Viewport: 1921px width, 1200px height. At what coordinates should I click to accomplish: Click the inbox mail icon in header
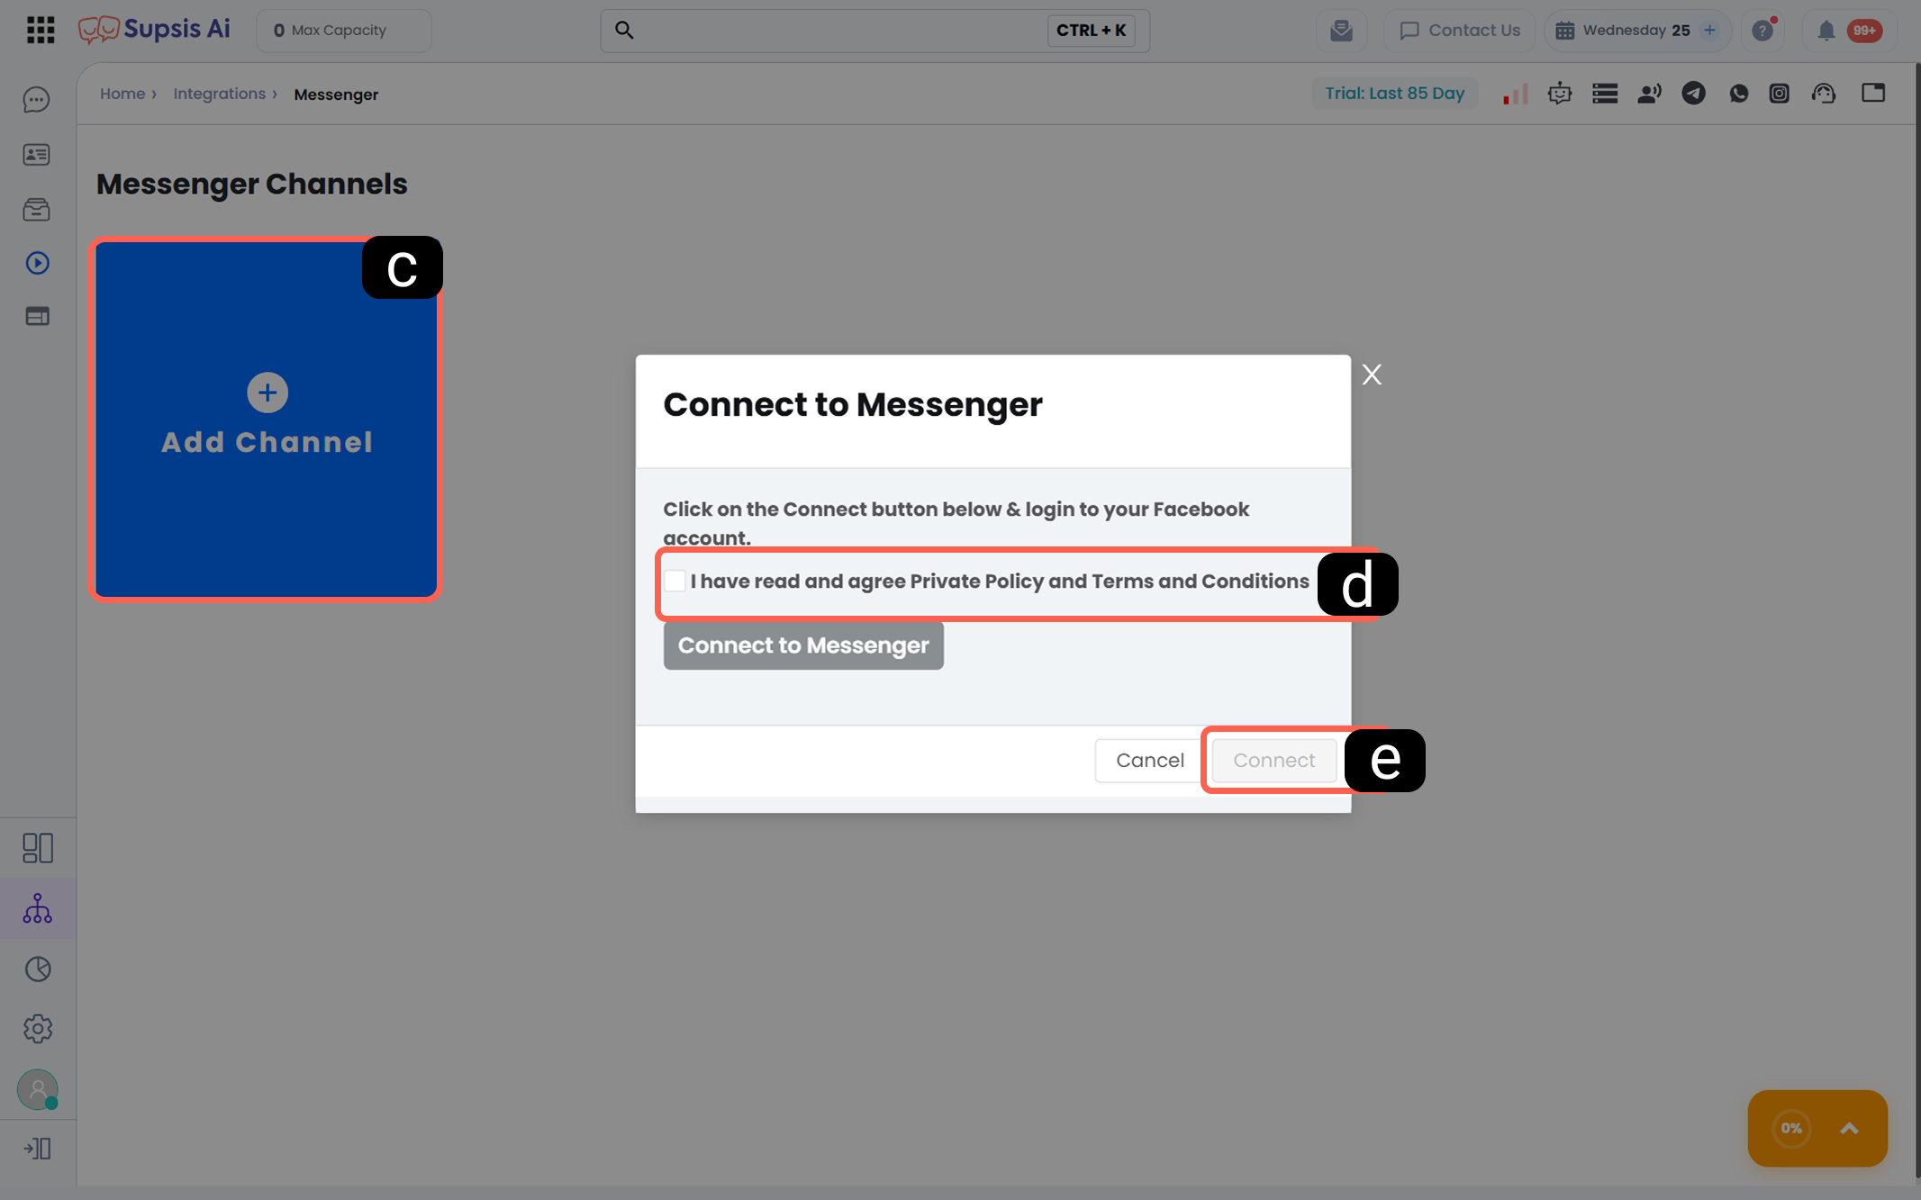coord(1341,31)
